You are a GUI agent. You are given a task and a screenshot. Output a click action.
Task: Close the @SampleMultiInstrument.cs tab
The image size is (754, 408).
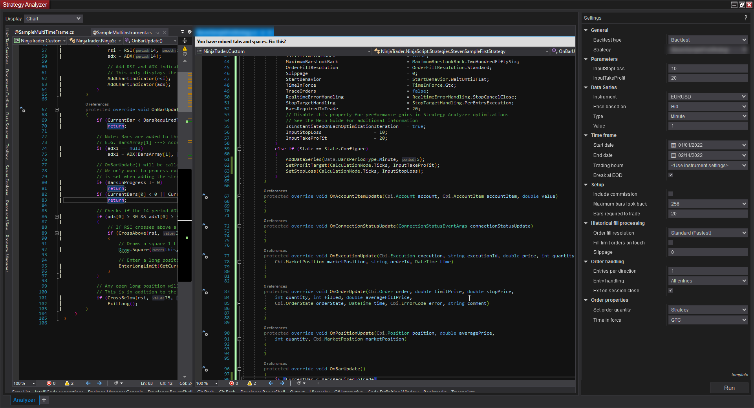(x=165, y=33)
